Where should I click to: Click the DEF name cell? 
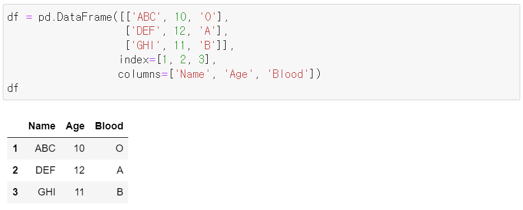(x=45, y=170)
